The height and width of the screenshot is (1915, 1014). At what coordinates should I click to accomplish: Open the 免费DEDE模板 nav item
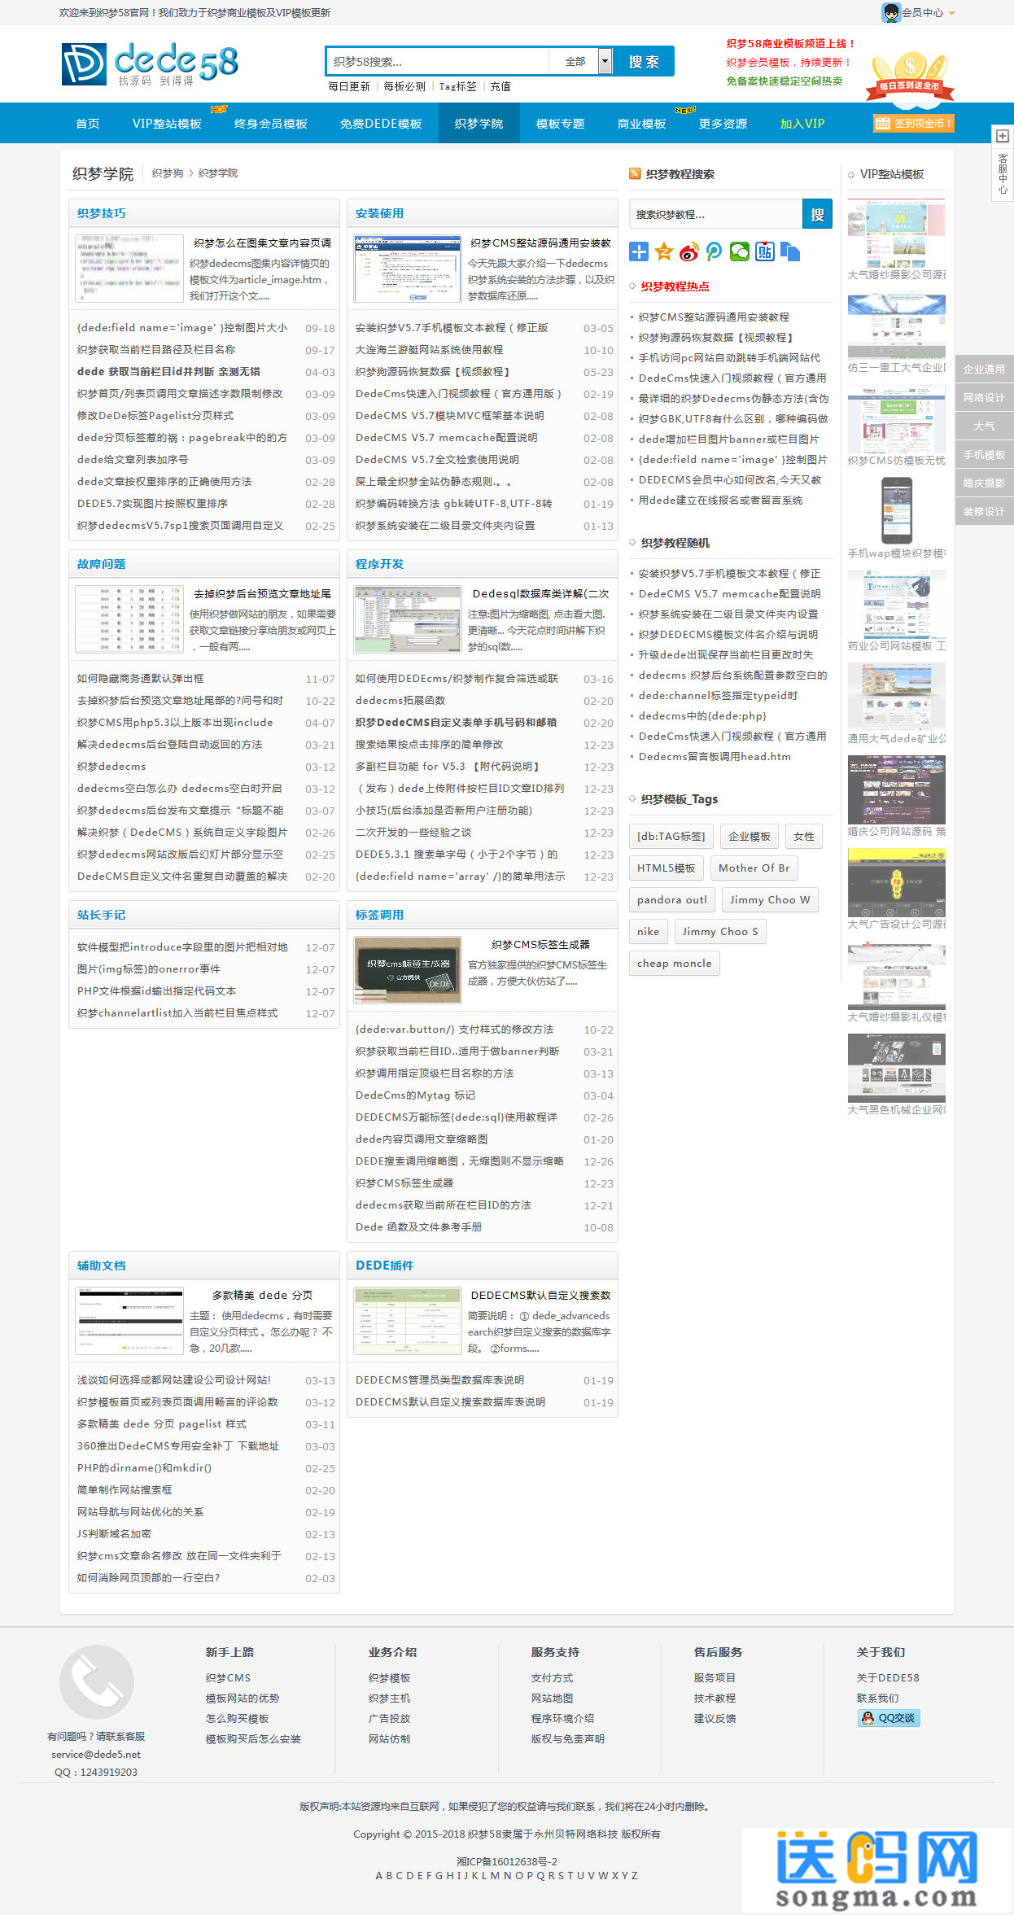[x=381, y=124]
